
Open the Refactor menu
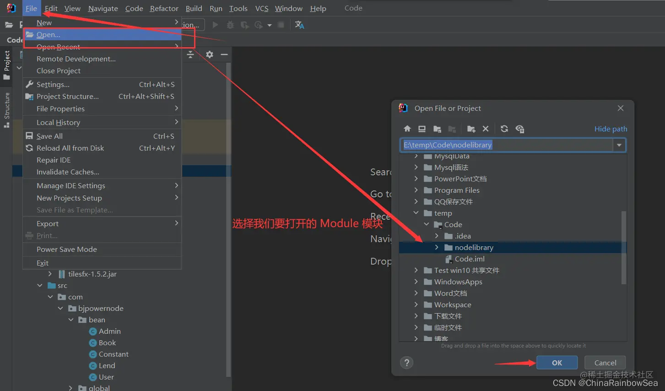pyautogui.click(x=164, y=8)
